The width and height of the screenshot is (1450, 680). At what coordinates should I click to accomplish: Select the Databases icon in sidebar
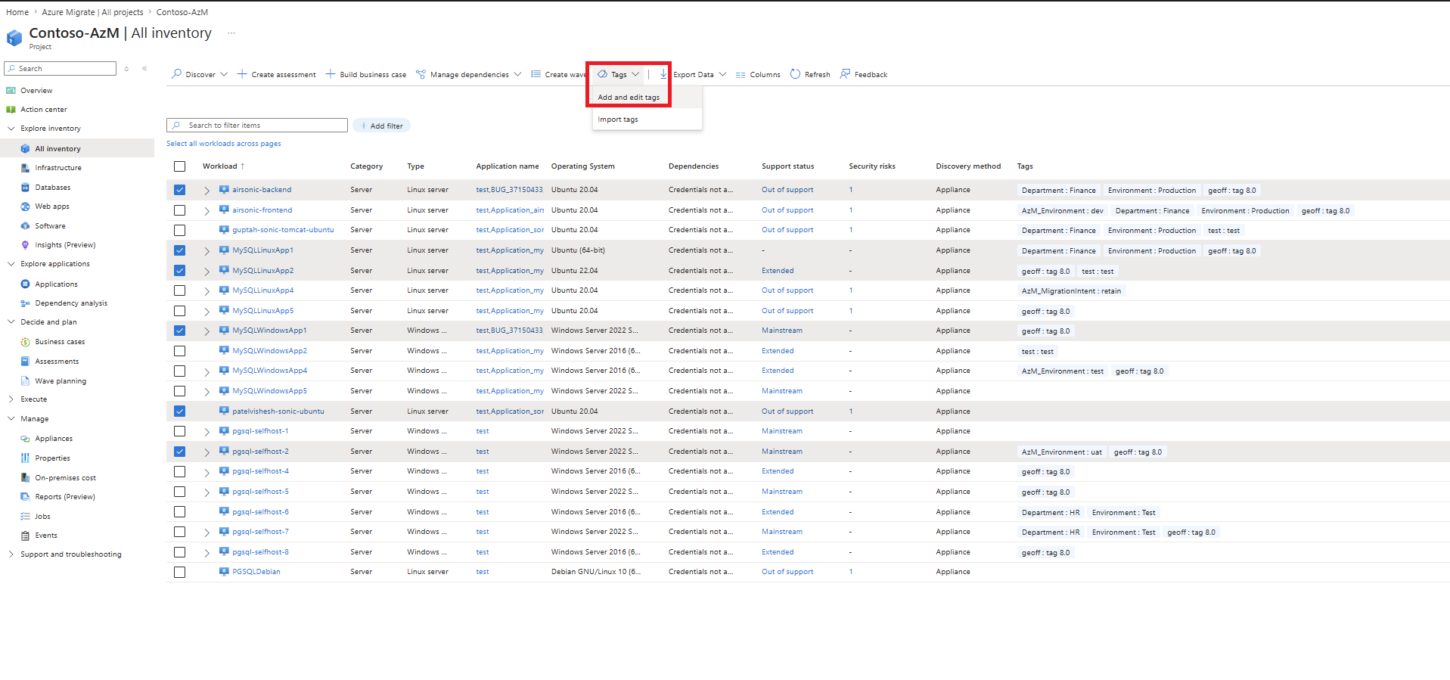tap(25, 188)
